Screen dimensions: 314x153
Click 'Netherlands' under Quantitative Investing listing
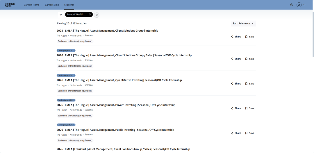tap(76, 85)
